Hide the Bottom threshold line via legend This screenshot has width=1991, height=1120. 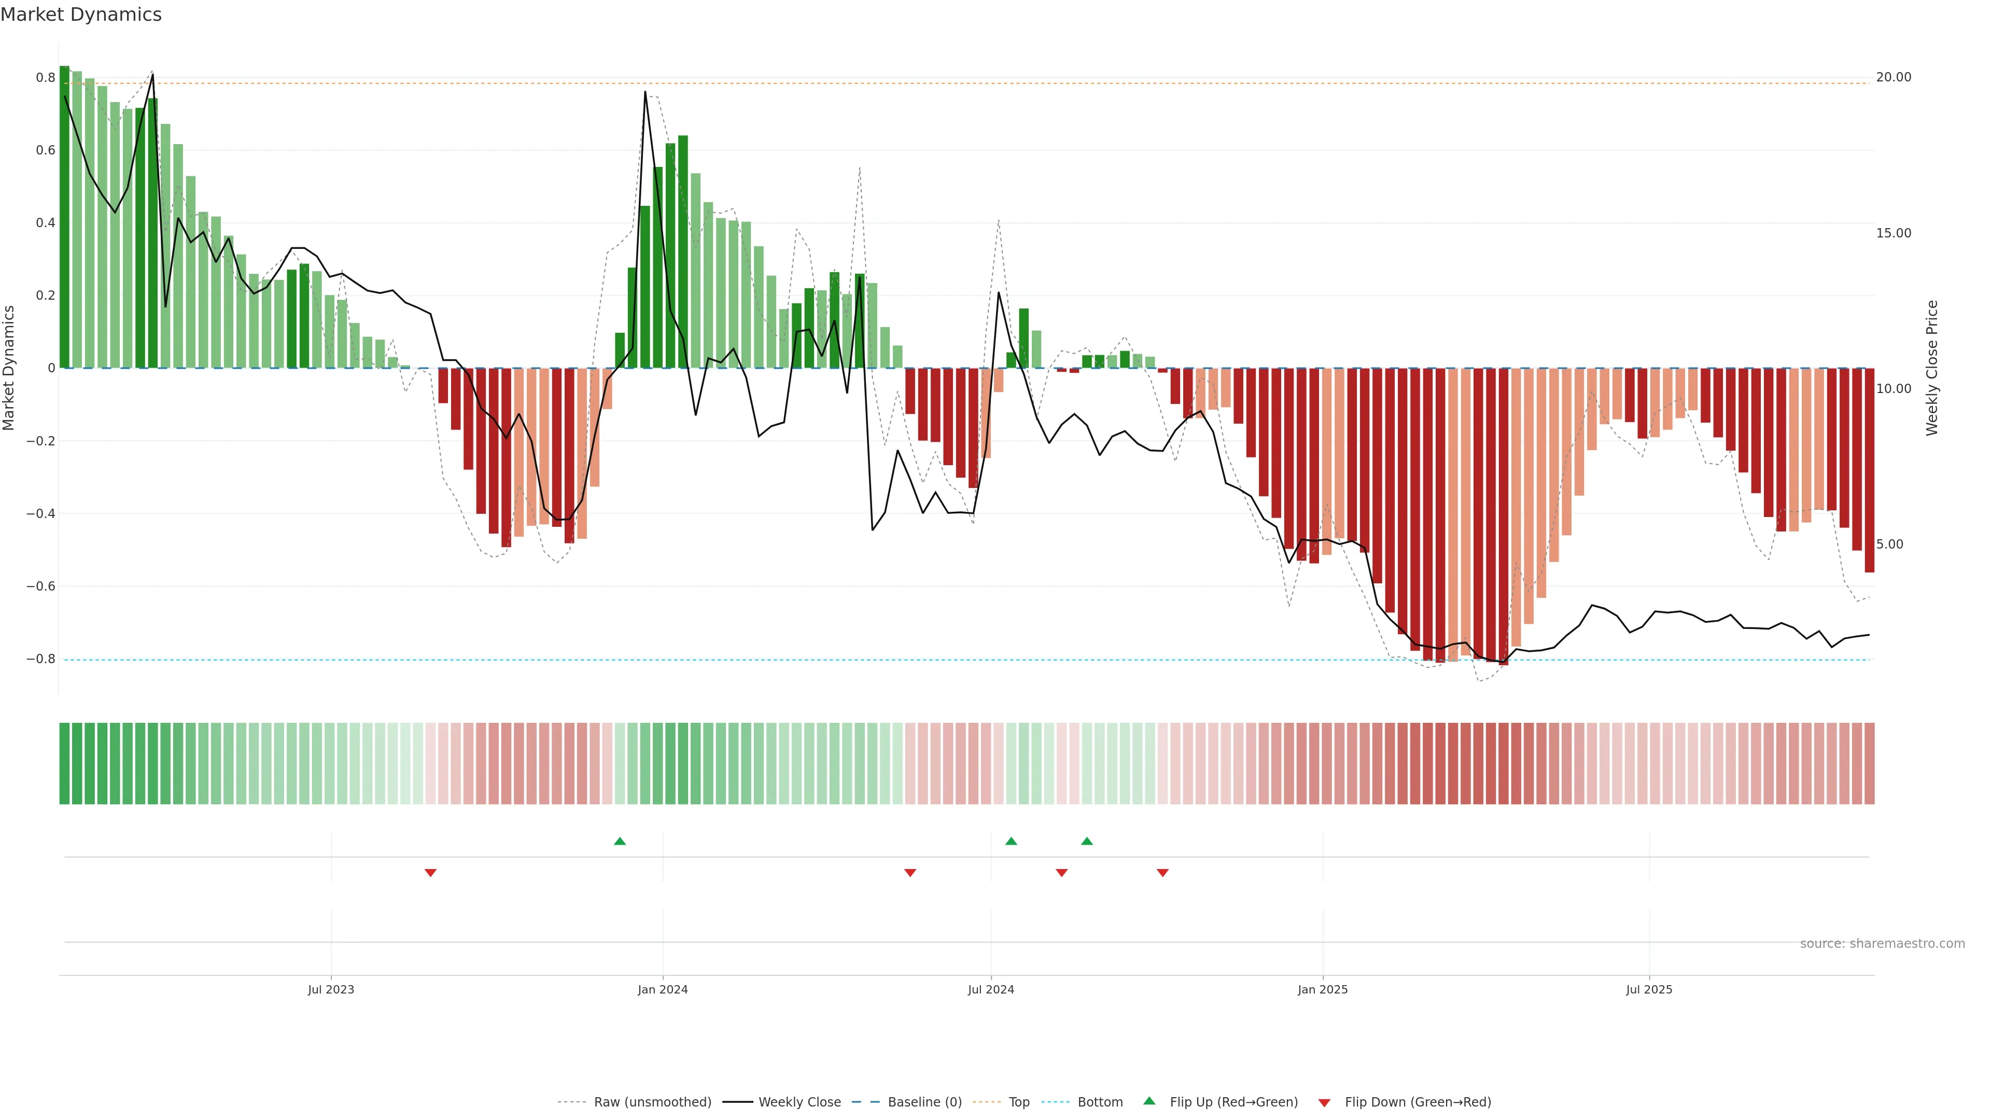click(1100, 1102)
